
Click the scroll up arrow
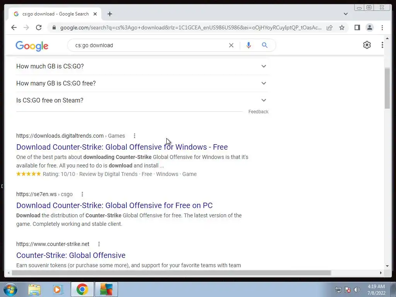click(387, 38)
